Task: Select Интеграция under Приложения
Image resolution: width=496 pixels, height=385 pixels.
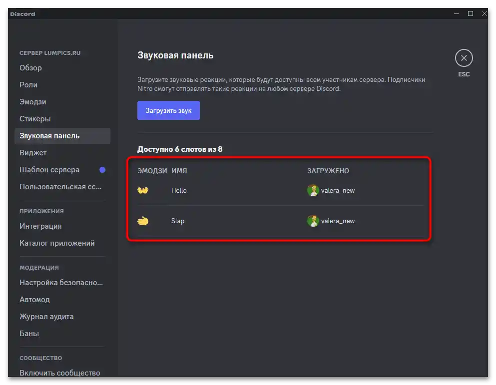Action: click(x=40, y=226)
